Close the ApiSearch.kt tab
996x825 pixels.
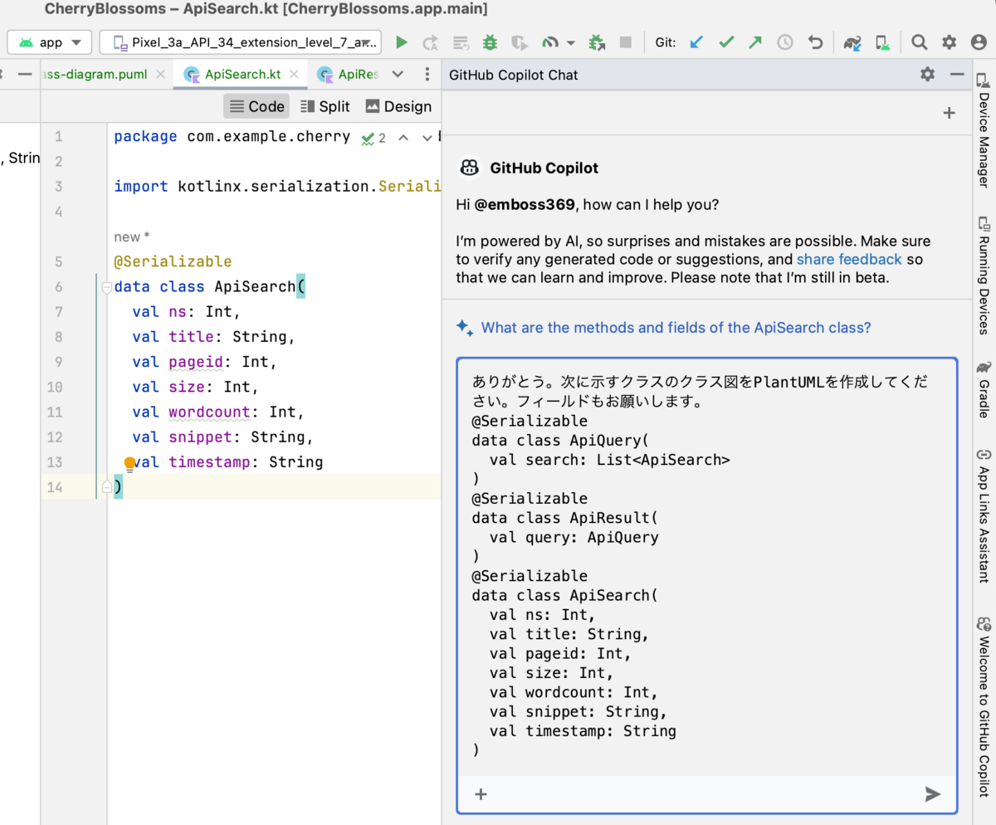(295, 75)
